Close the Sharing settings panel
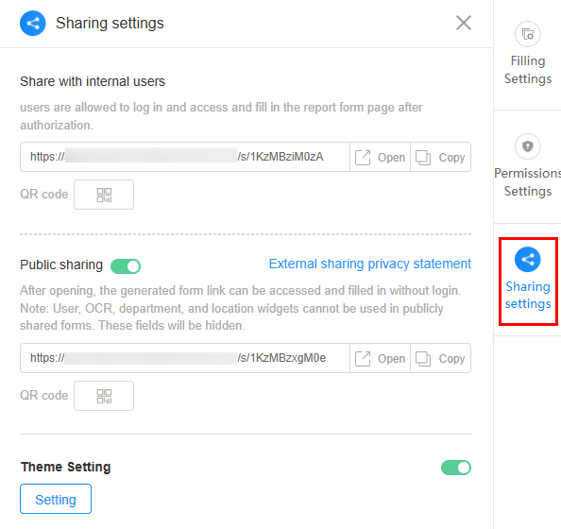This screenshot has width=561, height=529. coord(464,23)
